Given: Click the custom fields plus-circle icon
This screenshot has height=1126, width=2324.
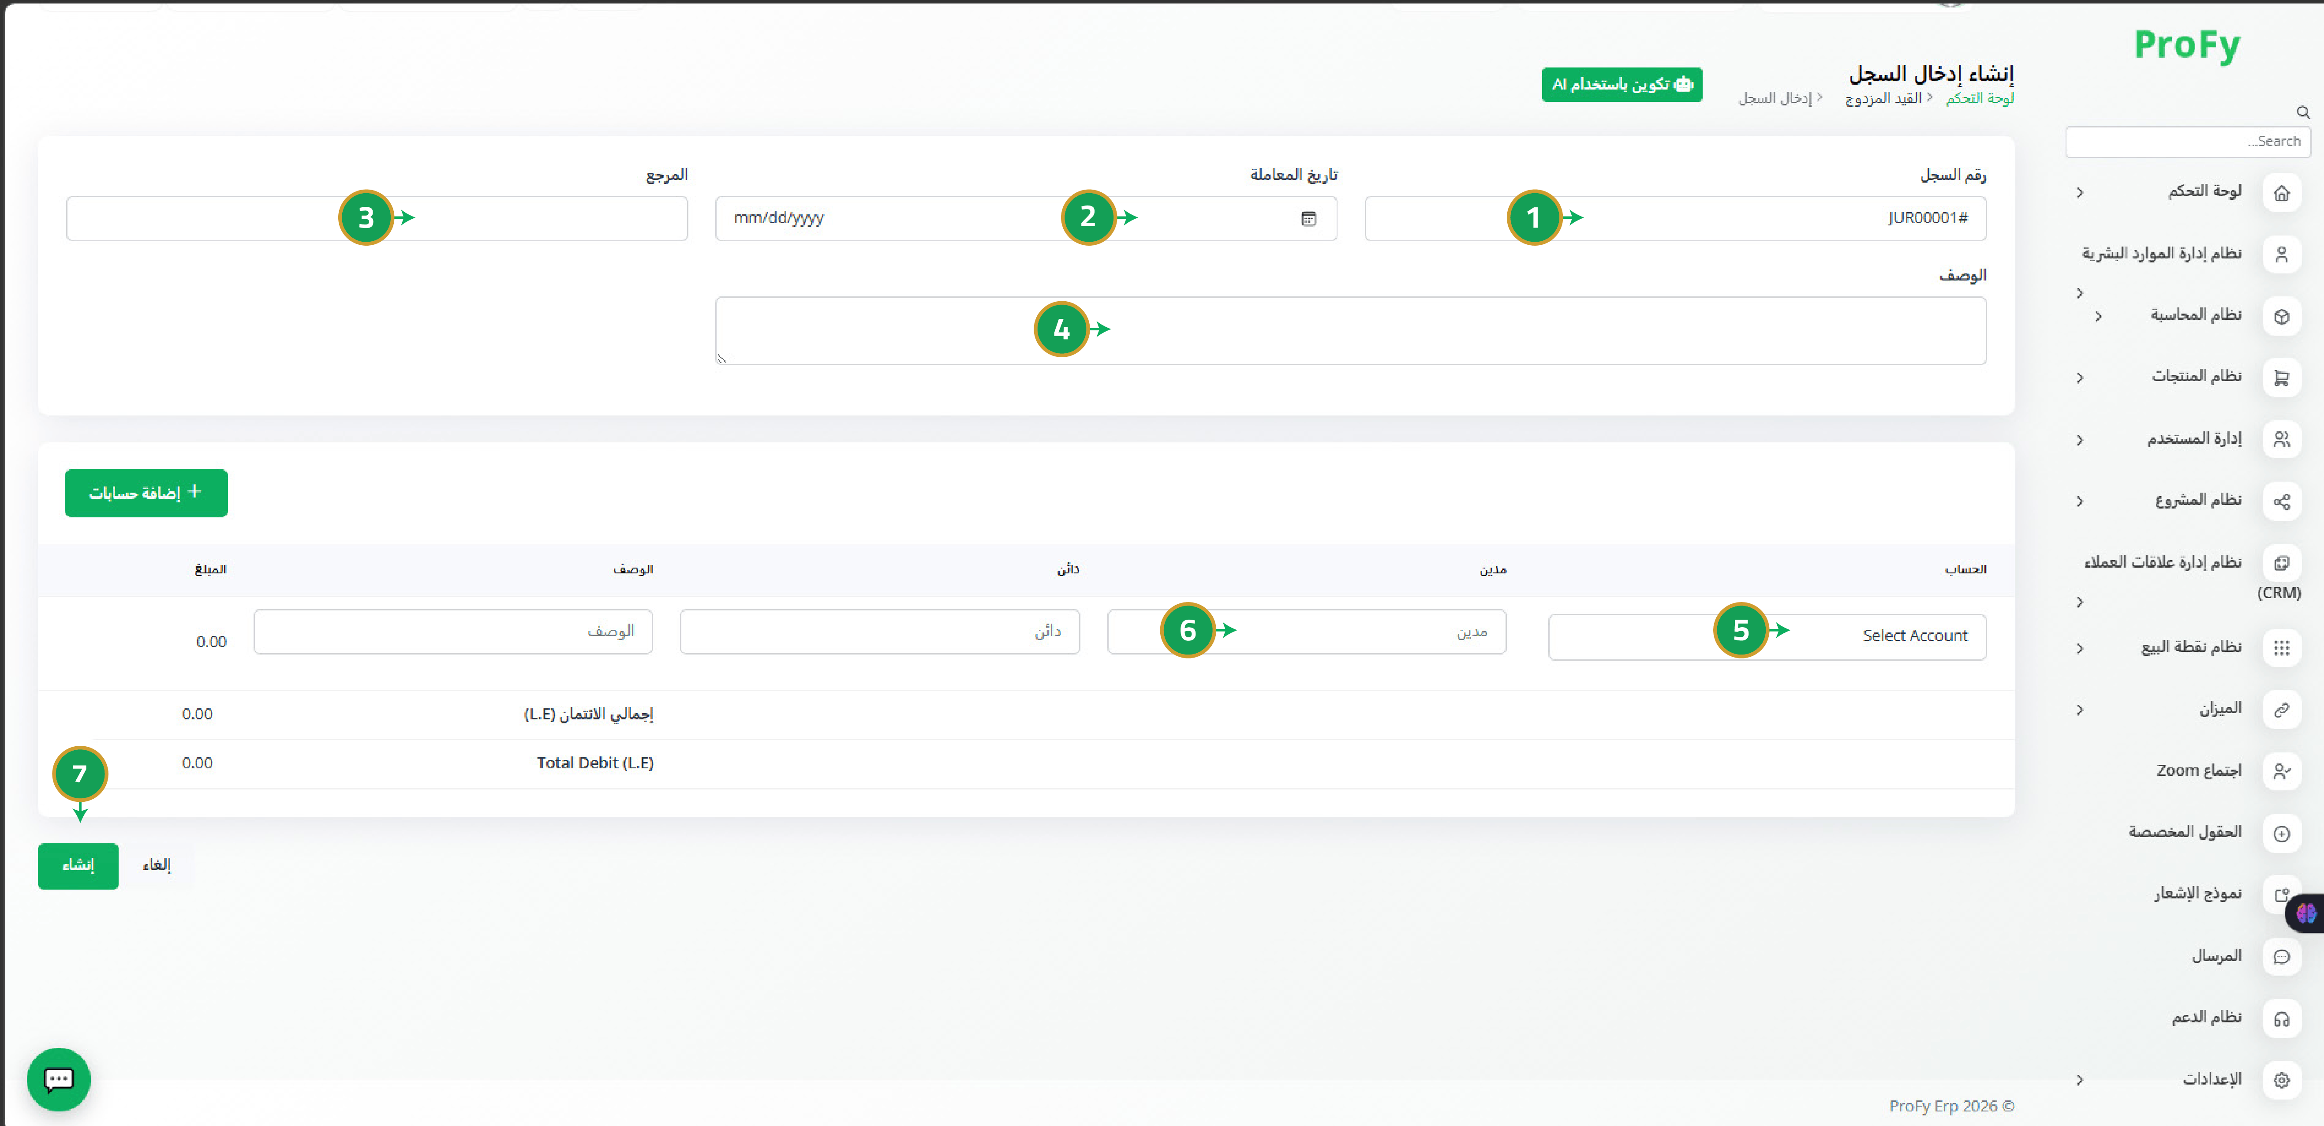Looking at the screenshot, I should [x=2281, y=834].
